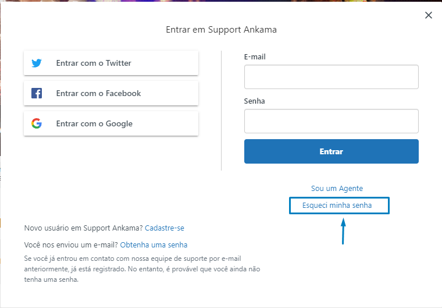This screenshot has height=308, width=442.
Task: Click the blue arrow below Esqueci minha senha
Action: pyautogui.click(x=343, y=231)
